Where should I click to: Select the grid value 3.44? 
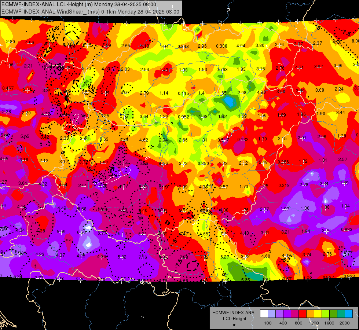click(x=340, y=113)
